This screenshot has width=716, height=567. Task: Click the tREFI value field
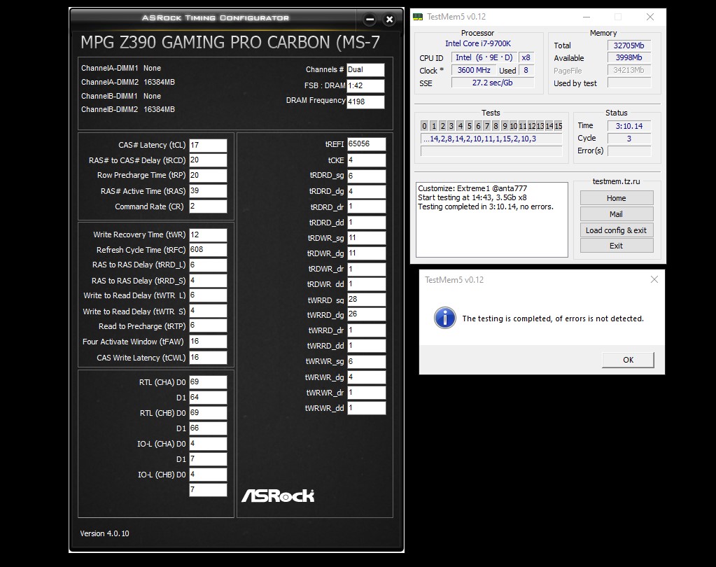(366, 143)
